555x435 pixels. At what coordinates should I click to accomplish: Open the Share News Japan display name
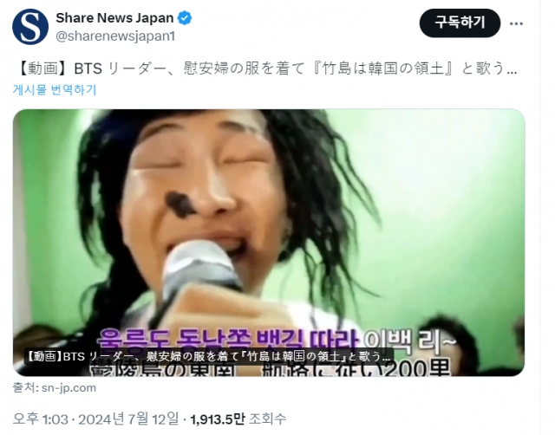click(114, 17)
